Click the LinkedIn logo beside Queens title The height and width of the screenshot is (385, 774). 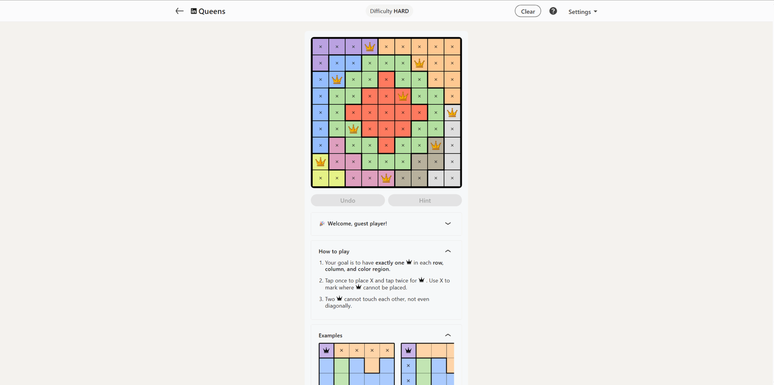click(194, 11)
